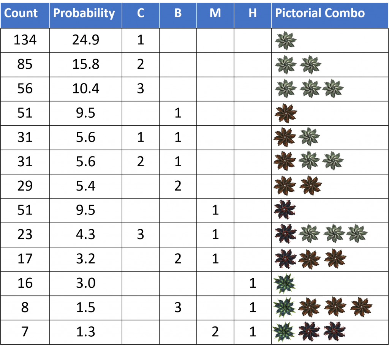Screen dimensions: 389x350
Task: Select the rightmost gray herb in the 56 row
Action: (333, 89)
